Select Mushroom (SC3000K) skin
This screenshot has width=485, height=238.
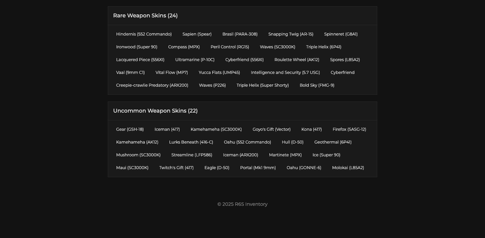click(139, 155)
